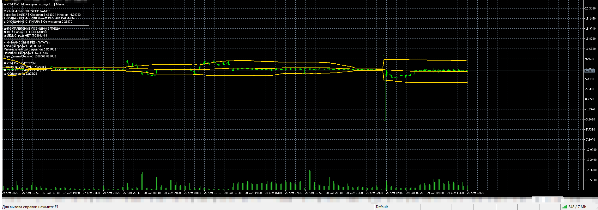The height and width of the screenshot is (210, 598).
Task: Click the Bollinger values line starting with Верхняя: 9.01477
Action: 42,15
